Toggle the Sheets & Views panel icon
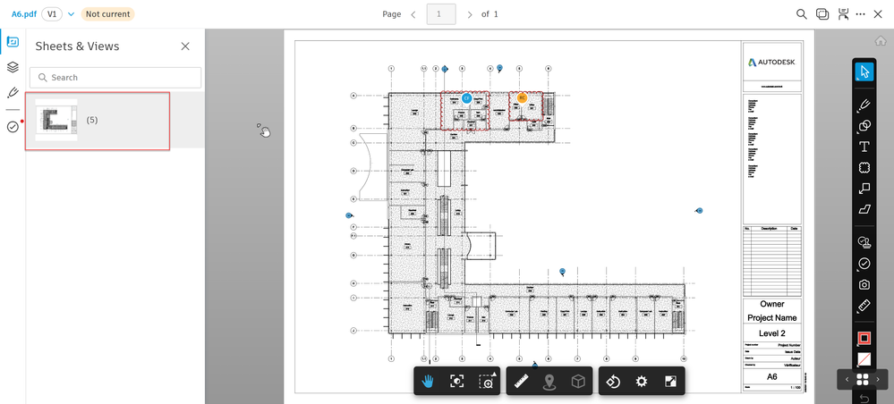This screenshot has width=894, height=404. (x=13, y=42)
